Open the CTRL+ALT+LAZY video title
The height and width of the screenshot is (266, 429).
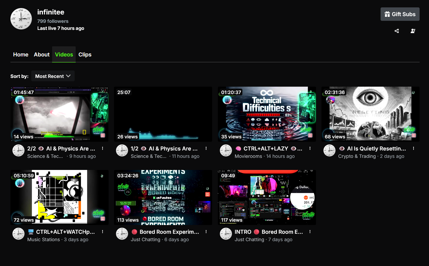(x=269, y=148)
